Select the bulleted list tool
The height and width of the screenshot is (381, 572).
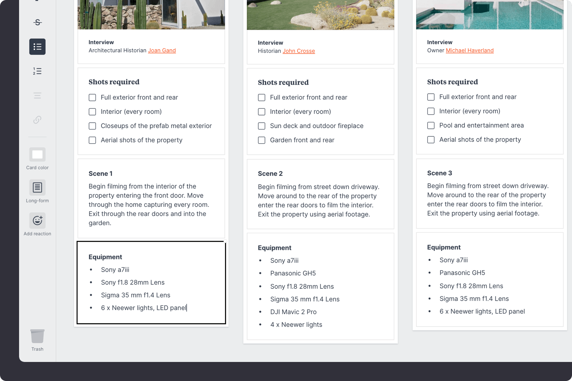(37, 46)
